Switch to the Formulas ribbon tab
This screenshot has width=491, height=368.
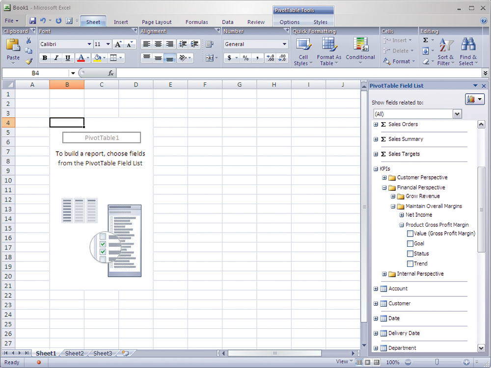click(x=197, y=22)
